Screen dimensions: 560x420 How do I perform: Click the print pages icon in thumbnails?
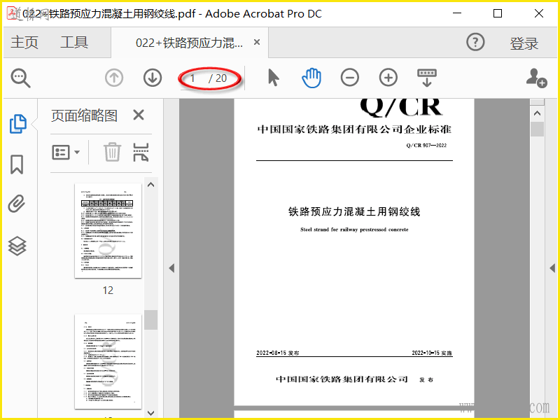coord(141,152)
